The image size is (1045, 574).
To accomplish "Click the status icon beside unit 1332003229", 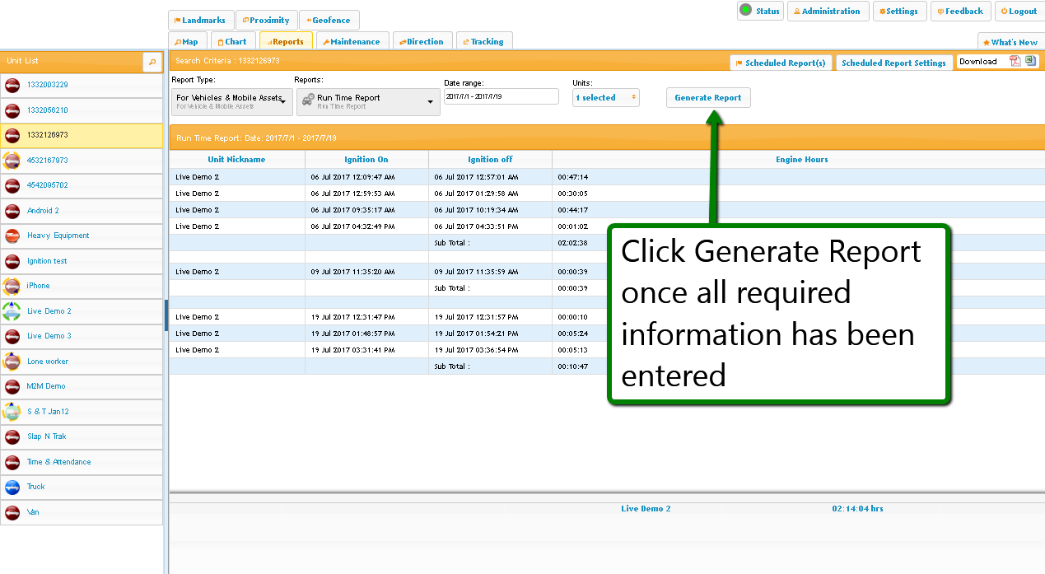I will coord(12,85).
